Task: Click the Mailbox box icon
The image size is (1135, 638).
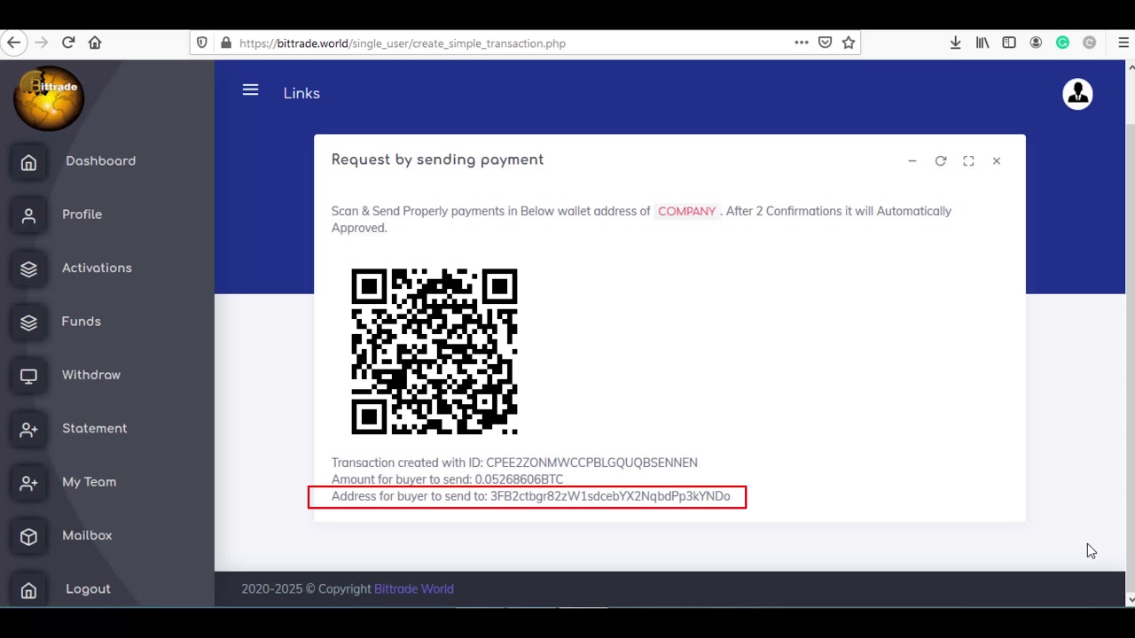Action: point(28,537)
